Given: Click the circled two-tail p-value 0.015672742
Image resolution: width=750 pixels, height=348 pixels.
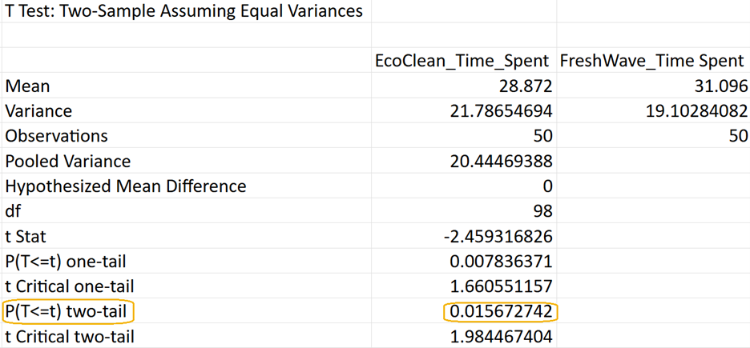Looking at the screenshot, I should tap(501, 311).
